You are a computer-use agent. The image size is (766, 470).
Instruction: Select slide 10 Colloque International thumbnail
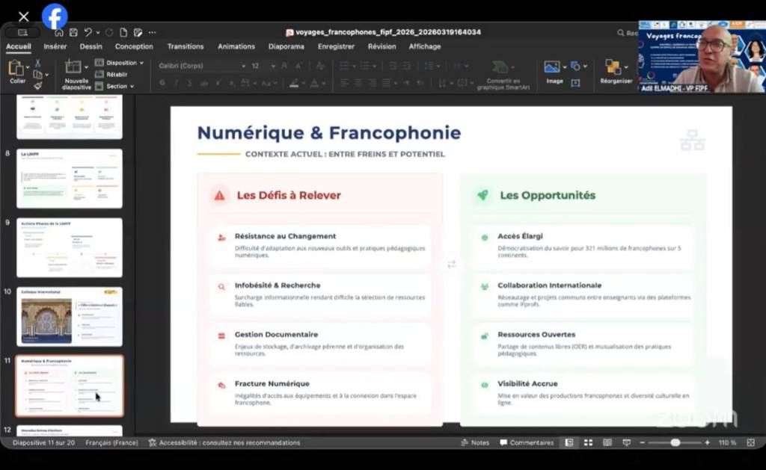(70, 316)
